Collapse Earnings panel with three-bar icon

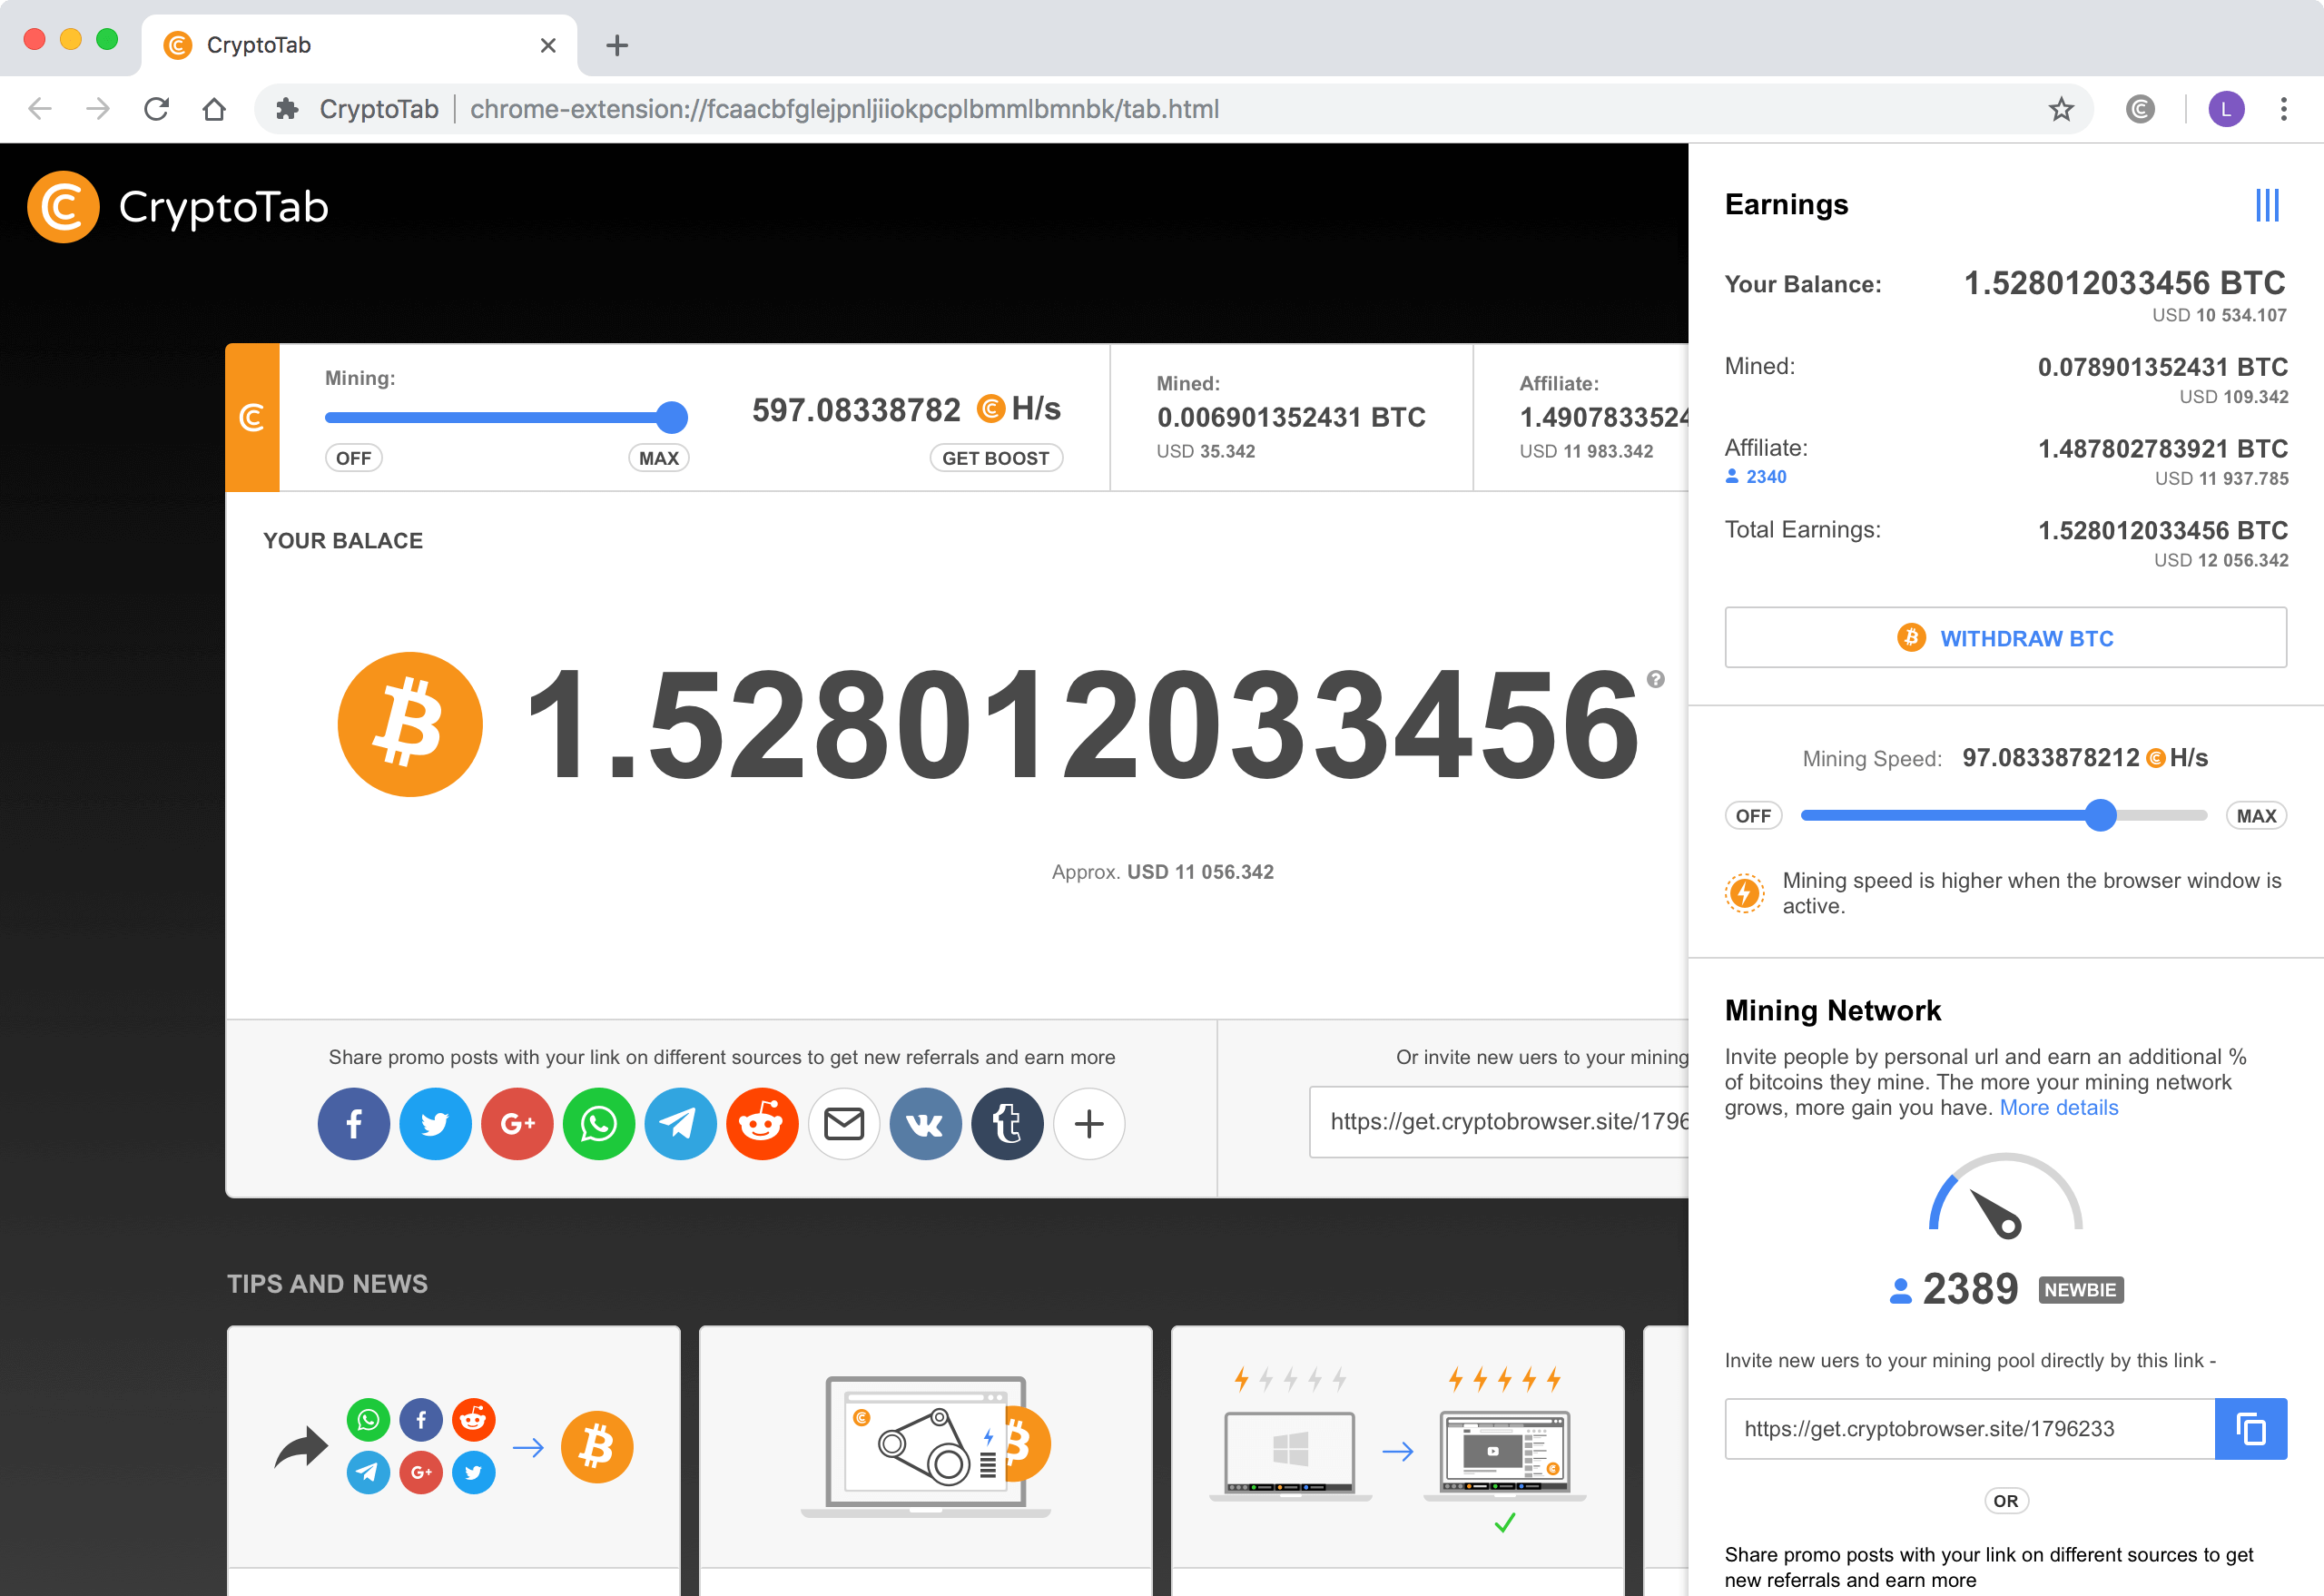tap(2267, 205)
